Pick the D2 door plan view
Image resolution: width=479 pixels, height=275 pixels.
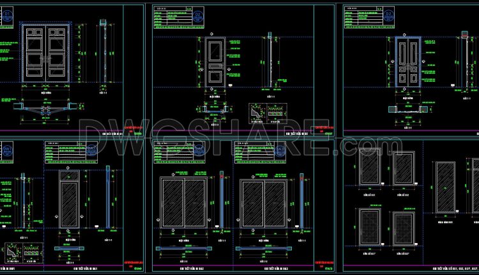point(215,109)
